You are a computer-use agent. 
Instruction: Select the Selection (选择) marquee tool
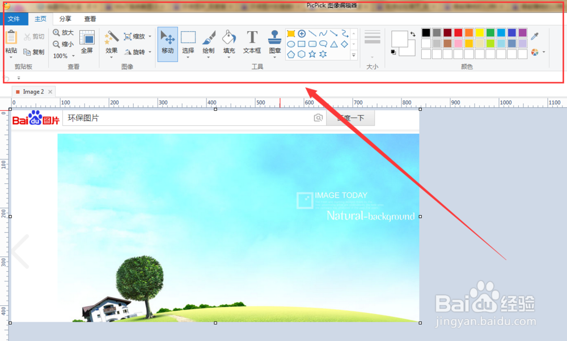pos(188,42)
